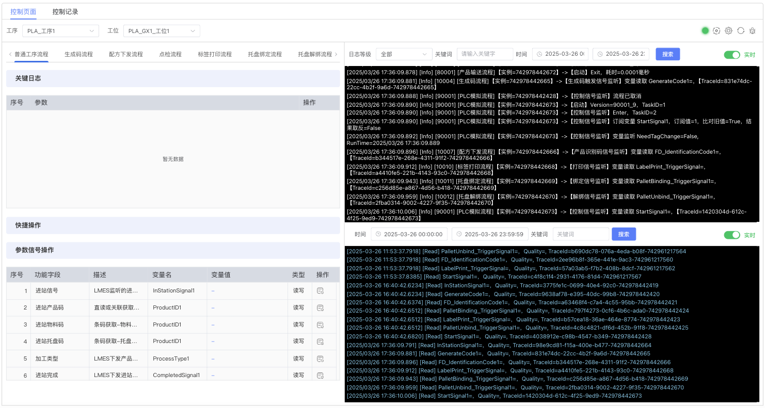Click operation icon for 进站信号 row

(320, 291)
